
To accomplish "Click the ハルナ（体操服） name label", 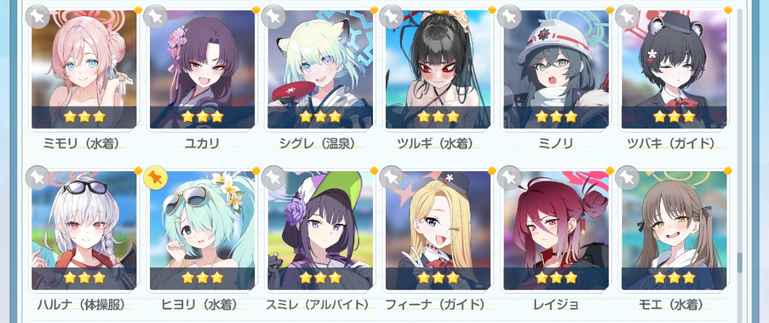I will [80, 304].
